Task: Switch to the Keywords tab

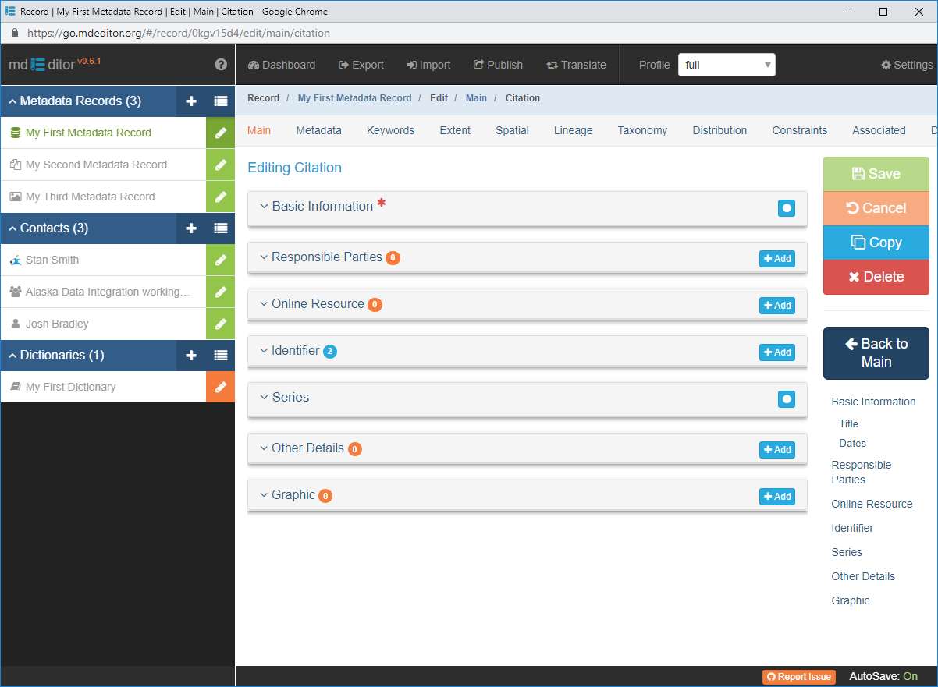Action: 390,130
